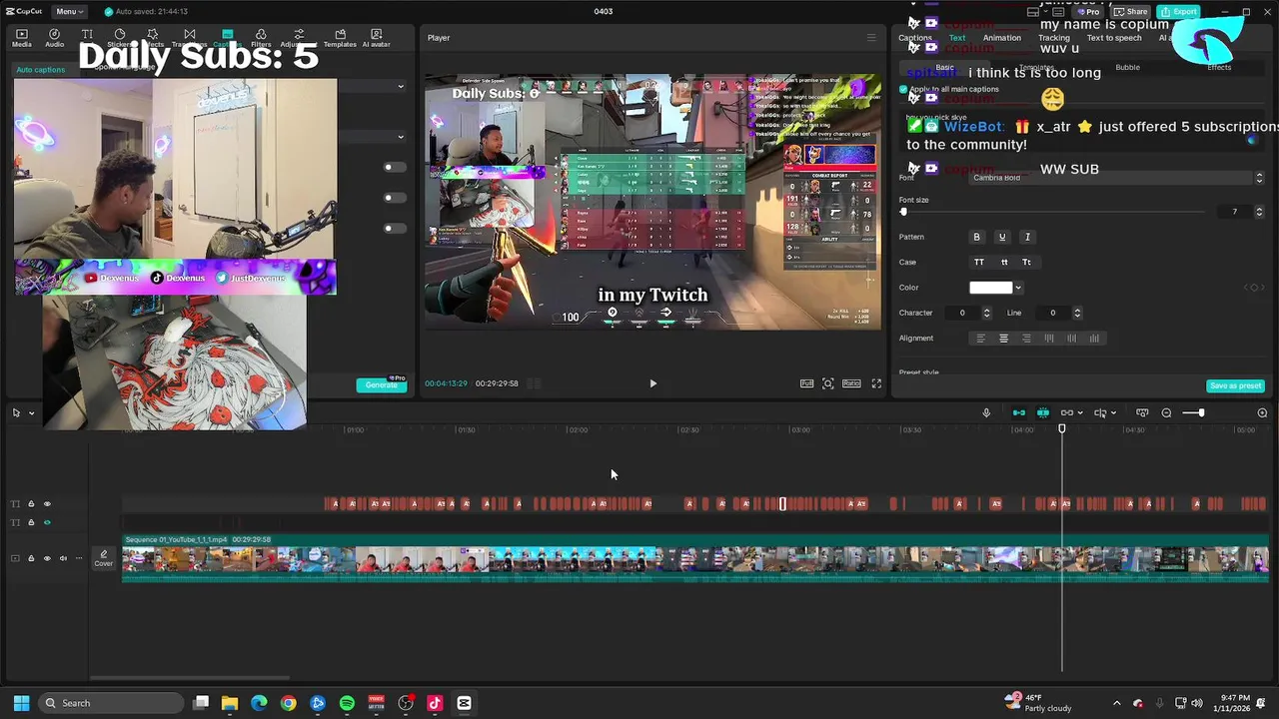Switch to the Text tab in inspector
The image size is (1279, 719).
click(x=957, y=38)
